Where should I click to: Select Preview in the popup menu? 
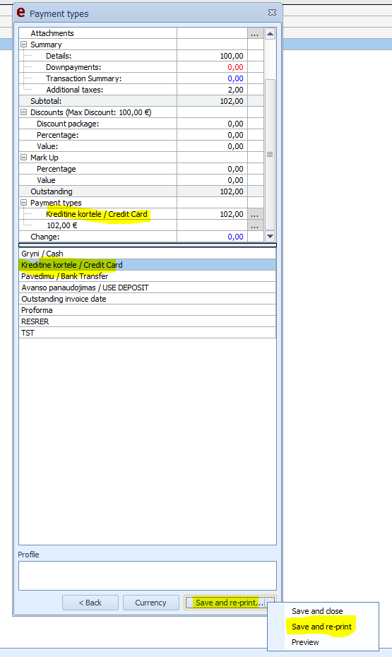click(305, 642)
